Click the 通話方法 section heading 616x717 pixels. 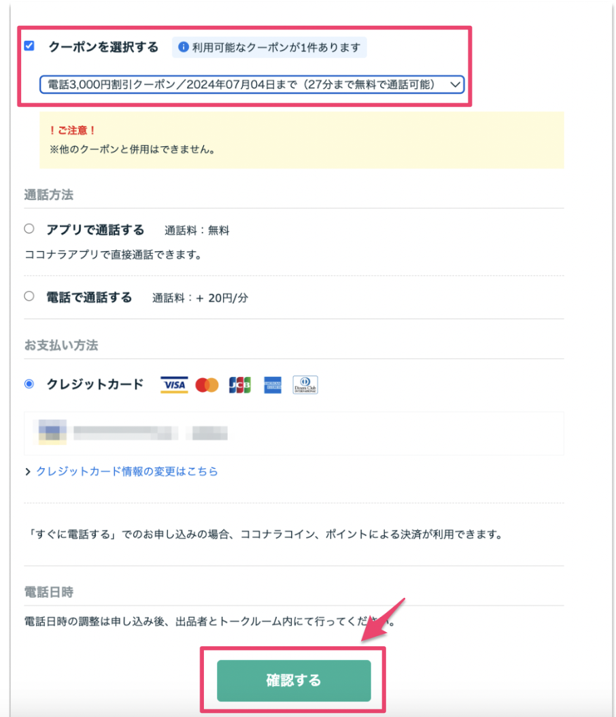click(x=48, y=195)
